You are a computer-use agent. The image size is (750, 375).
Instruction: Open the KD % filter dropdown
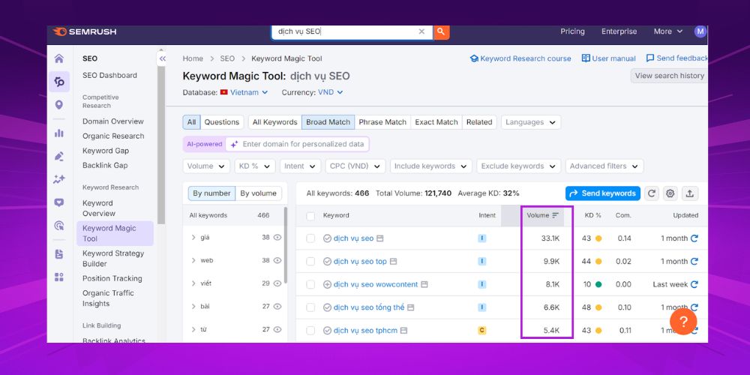(x=255, y=166)
